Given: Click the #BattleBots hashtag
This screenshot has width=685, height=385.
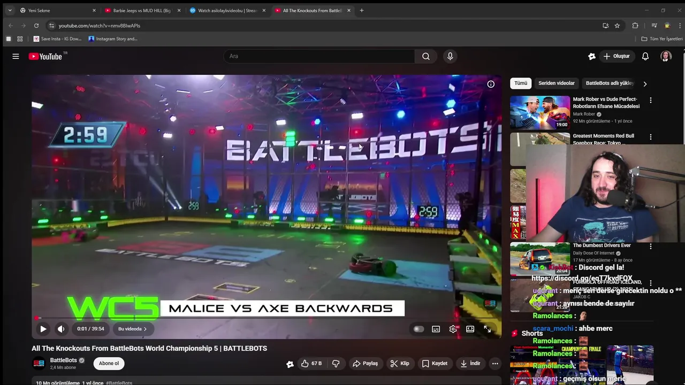Looking at the screenshot, I should (x=119, y=383).
